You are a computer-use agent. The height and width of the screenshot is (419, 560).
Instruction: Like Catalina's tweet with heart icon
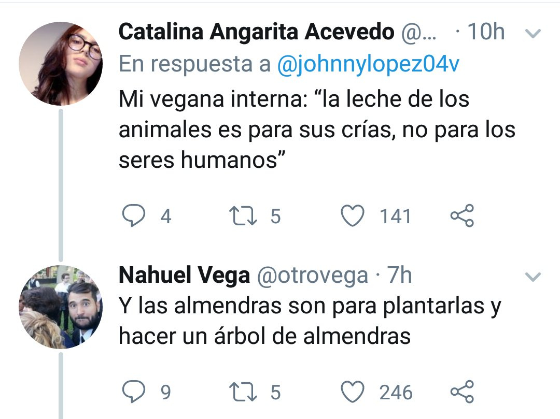pos(354,216)
